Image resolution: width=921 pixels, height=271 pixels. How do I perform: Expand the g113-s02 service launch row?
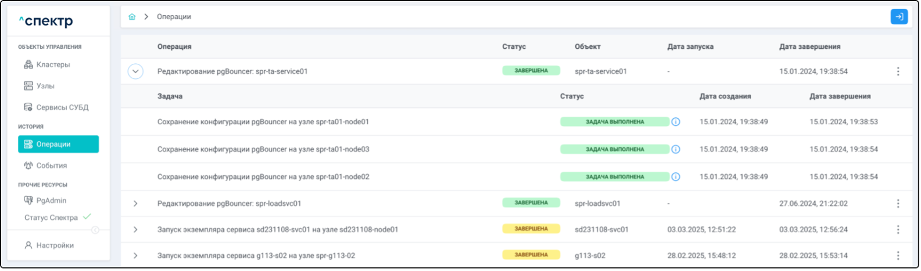135,255
